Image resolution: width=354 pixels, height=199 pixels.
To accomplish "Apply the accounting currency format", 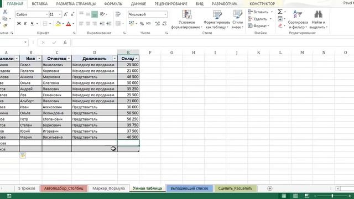I will pos(132,23).
